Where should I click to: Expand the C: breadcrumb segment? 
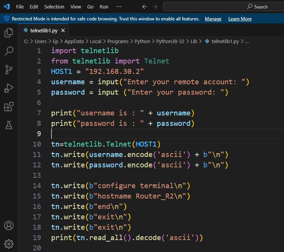26,41
